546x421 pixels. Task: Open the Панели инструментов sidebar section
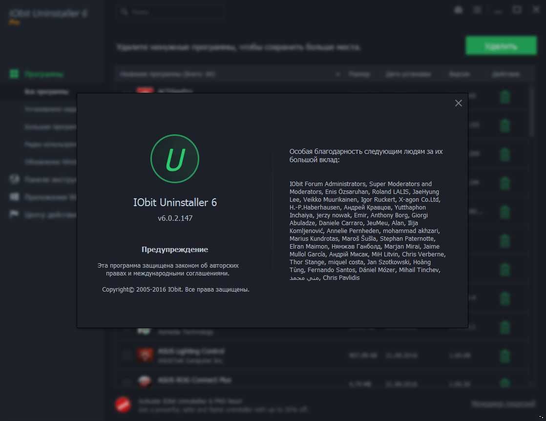pyautogui.click(x=50, y=179)
